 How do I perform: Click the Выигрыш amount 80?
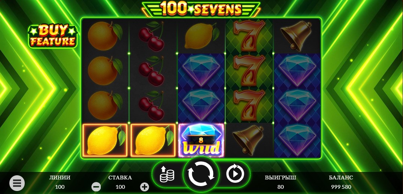(281, 187)
